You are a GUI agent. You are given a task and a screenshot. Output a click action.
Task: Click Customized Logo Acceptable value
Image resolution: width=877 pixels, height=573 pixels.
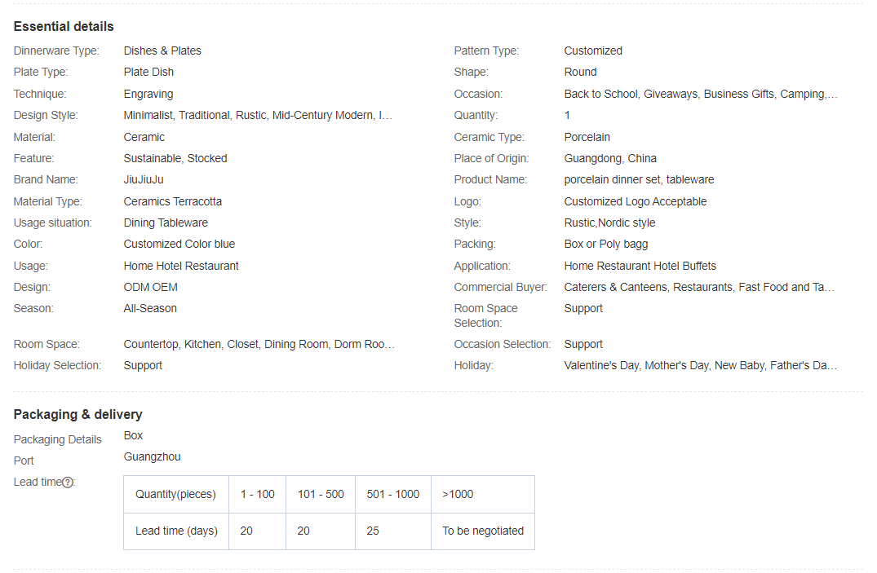pos(635,201)
